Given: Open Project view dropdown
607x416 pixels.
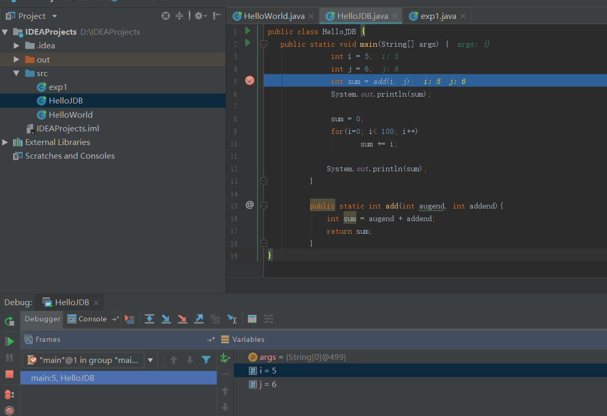Looking at the screenshot, I should pyautogui.click(x=55, y=16).
